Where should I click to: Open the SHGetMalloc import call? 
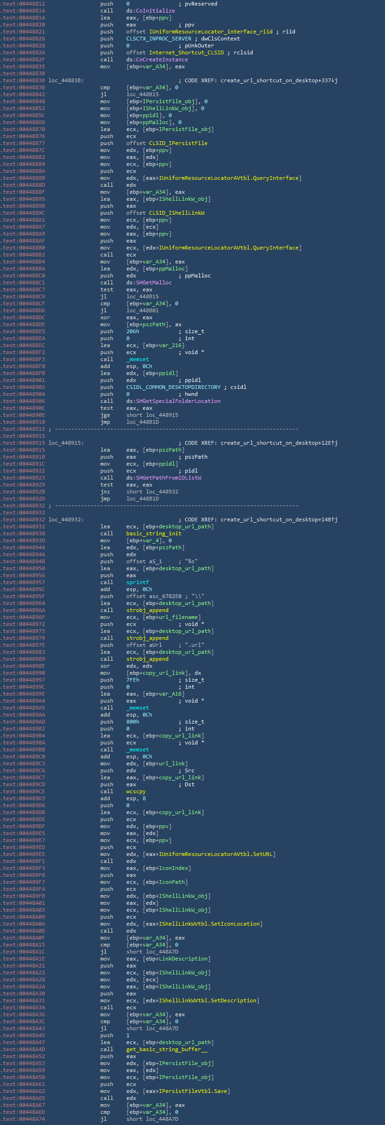pyautogui.click(x=154, y=283)
